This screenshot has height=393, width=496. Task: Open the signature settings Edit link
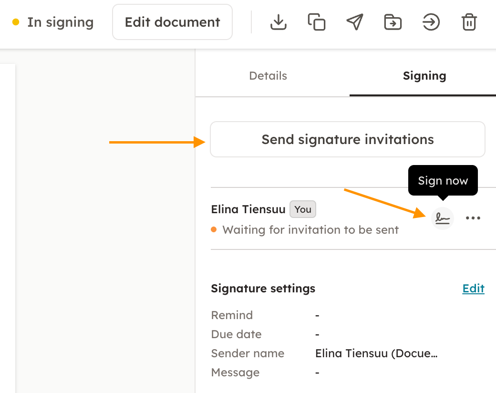click(473, 289)
